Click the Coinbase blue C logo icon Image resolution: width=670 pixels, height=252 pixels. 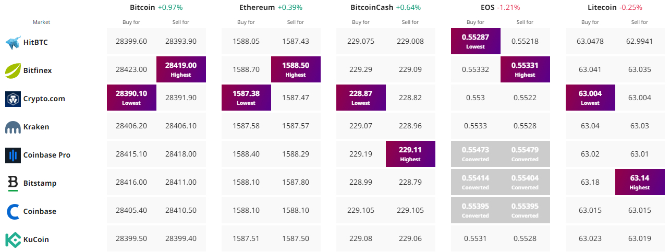[x=13, y=211]
